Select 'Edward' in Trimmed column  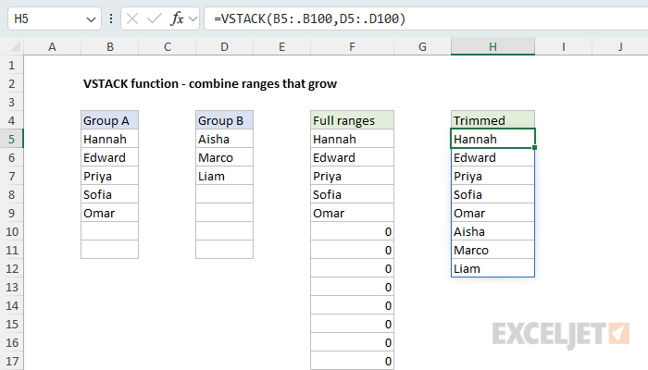point(492,158)
